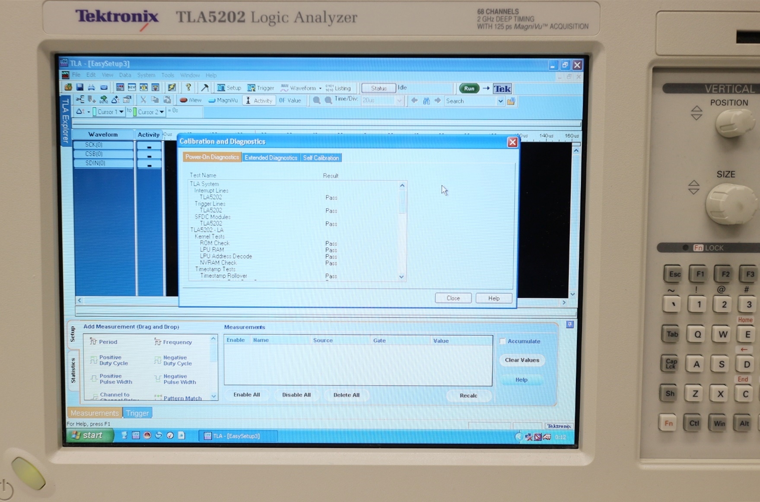Click the Positive Pulse Width measurement icon
This screenshot has height=502, width=760.
coord(94,379)
